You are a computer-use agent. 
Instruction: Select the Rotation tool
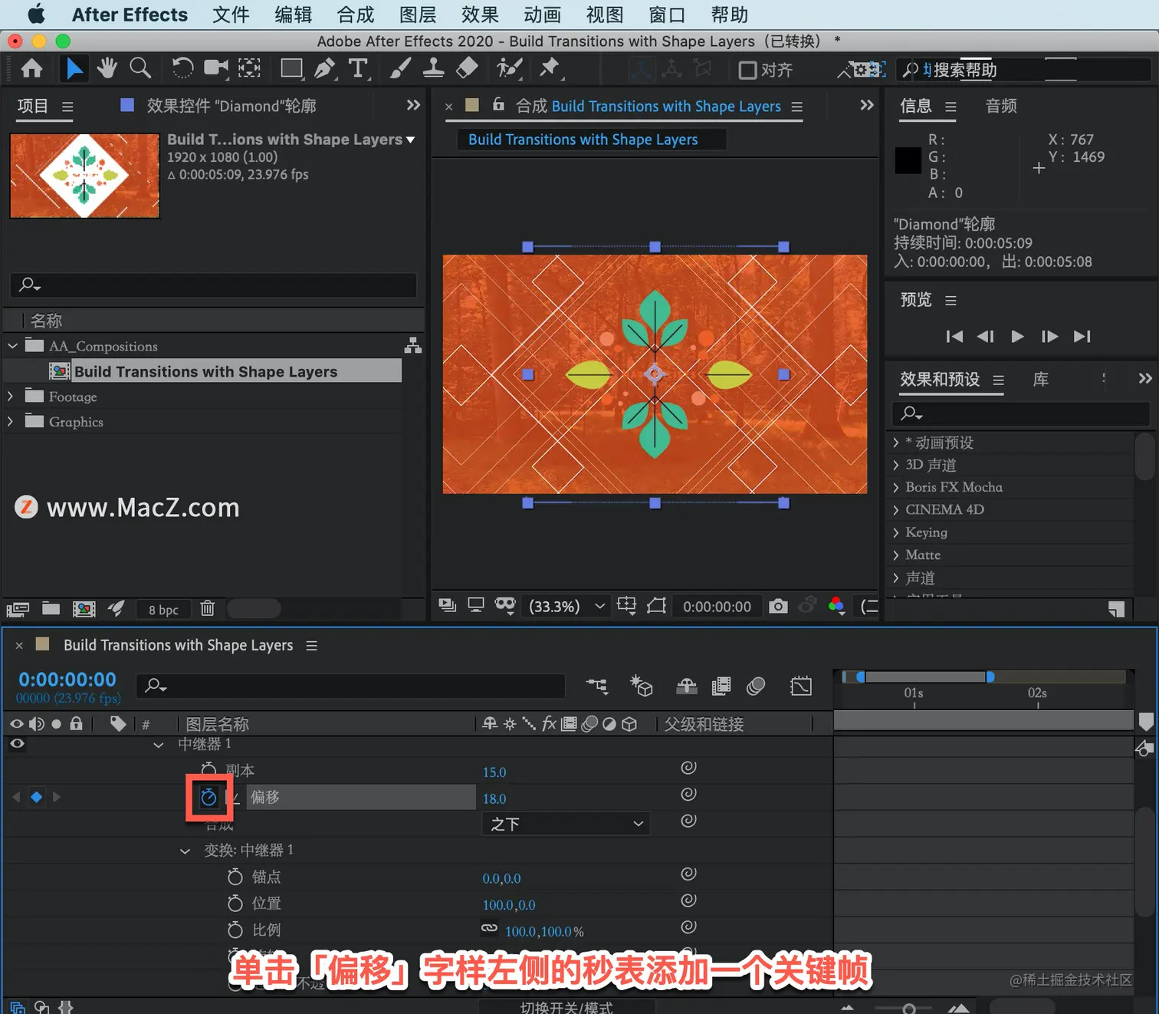[182, 69]
